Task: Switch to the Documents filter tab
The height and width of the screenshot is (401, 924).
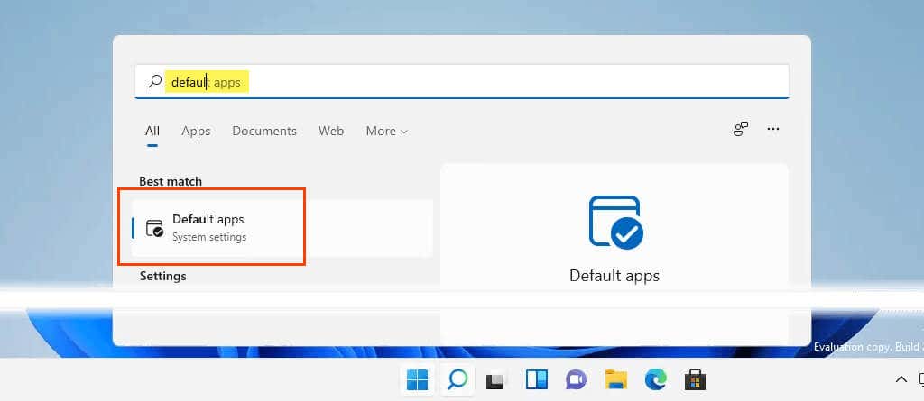Action: 264,131
